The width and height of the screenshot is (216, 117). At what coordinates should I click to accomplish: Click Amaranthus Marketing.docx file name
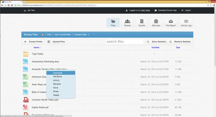pos(45,62)
